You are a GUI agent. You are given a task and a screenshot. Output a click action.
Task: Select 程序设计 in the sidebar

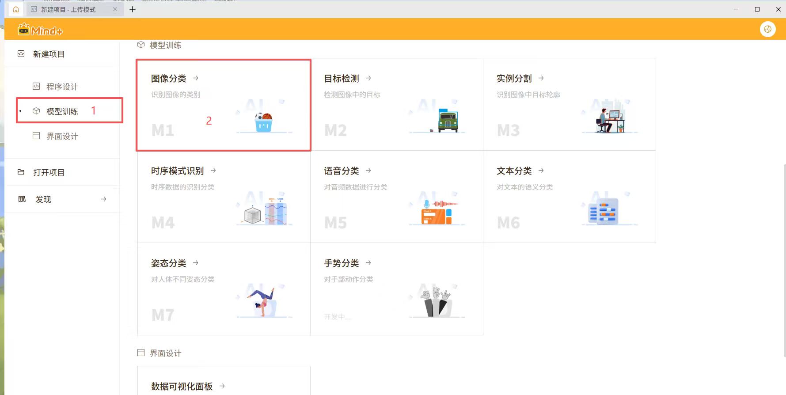tap(62, 87)
